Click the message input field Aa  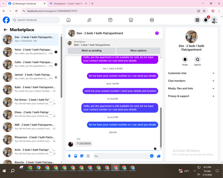click(121, 156)
